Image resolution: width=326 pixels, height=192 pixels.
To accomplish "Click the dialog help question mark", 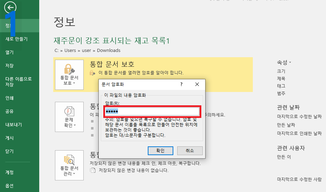I will tap(181, 84).
